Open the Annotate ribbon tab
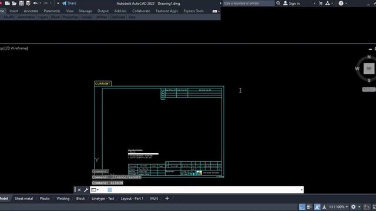 coord(31,11)
